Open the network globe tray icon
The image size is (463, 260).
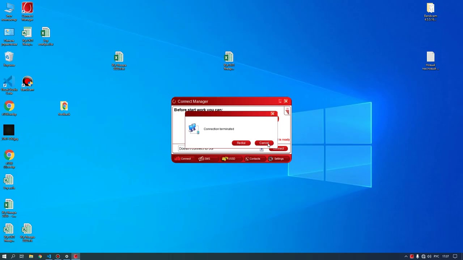423,256
